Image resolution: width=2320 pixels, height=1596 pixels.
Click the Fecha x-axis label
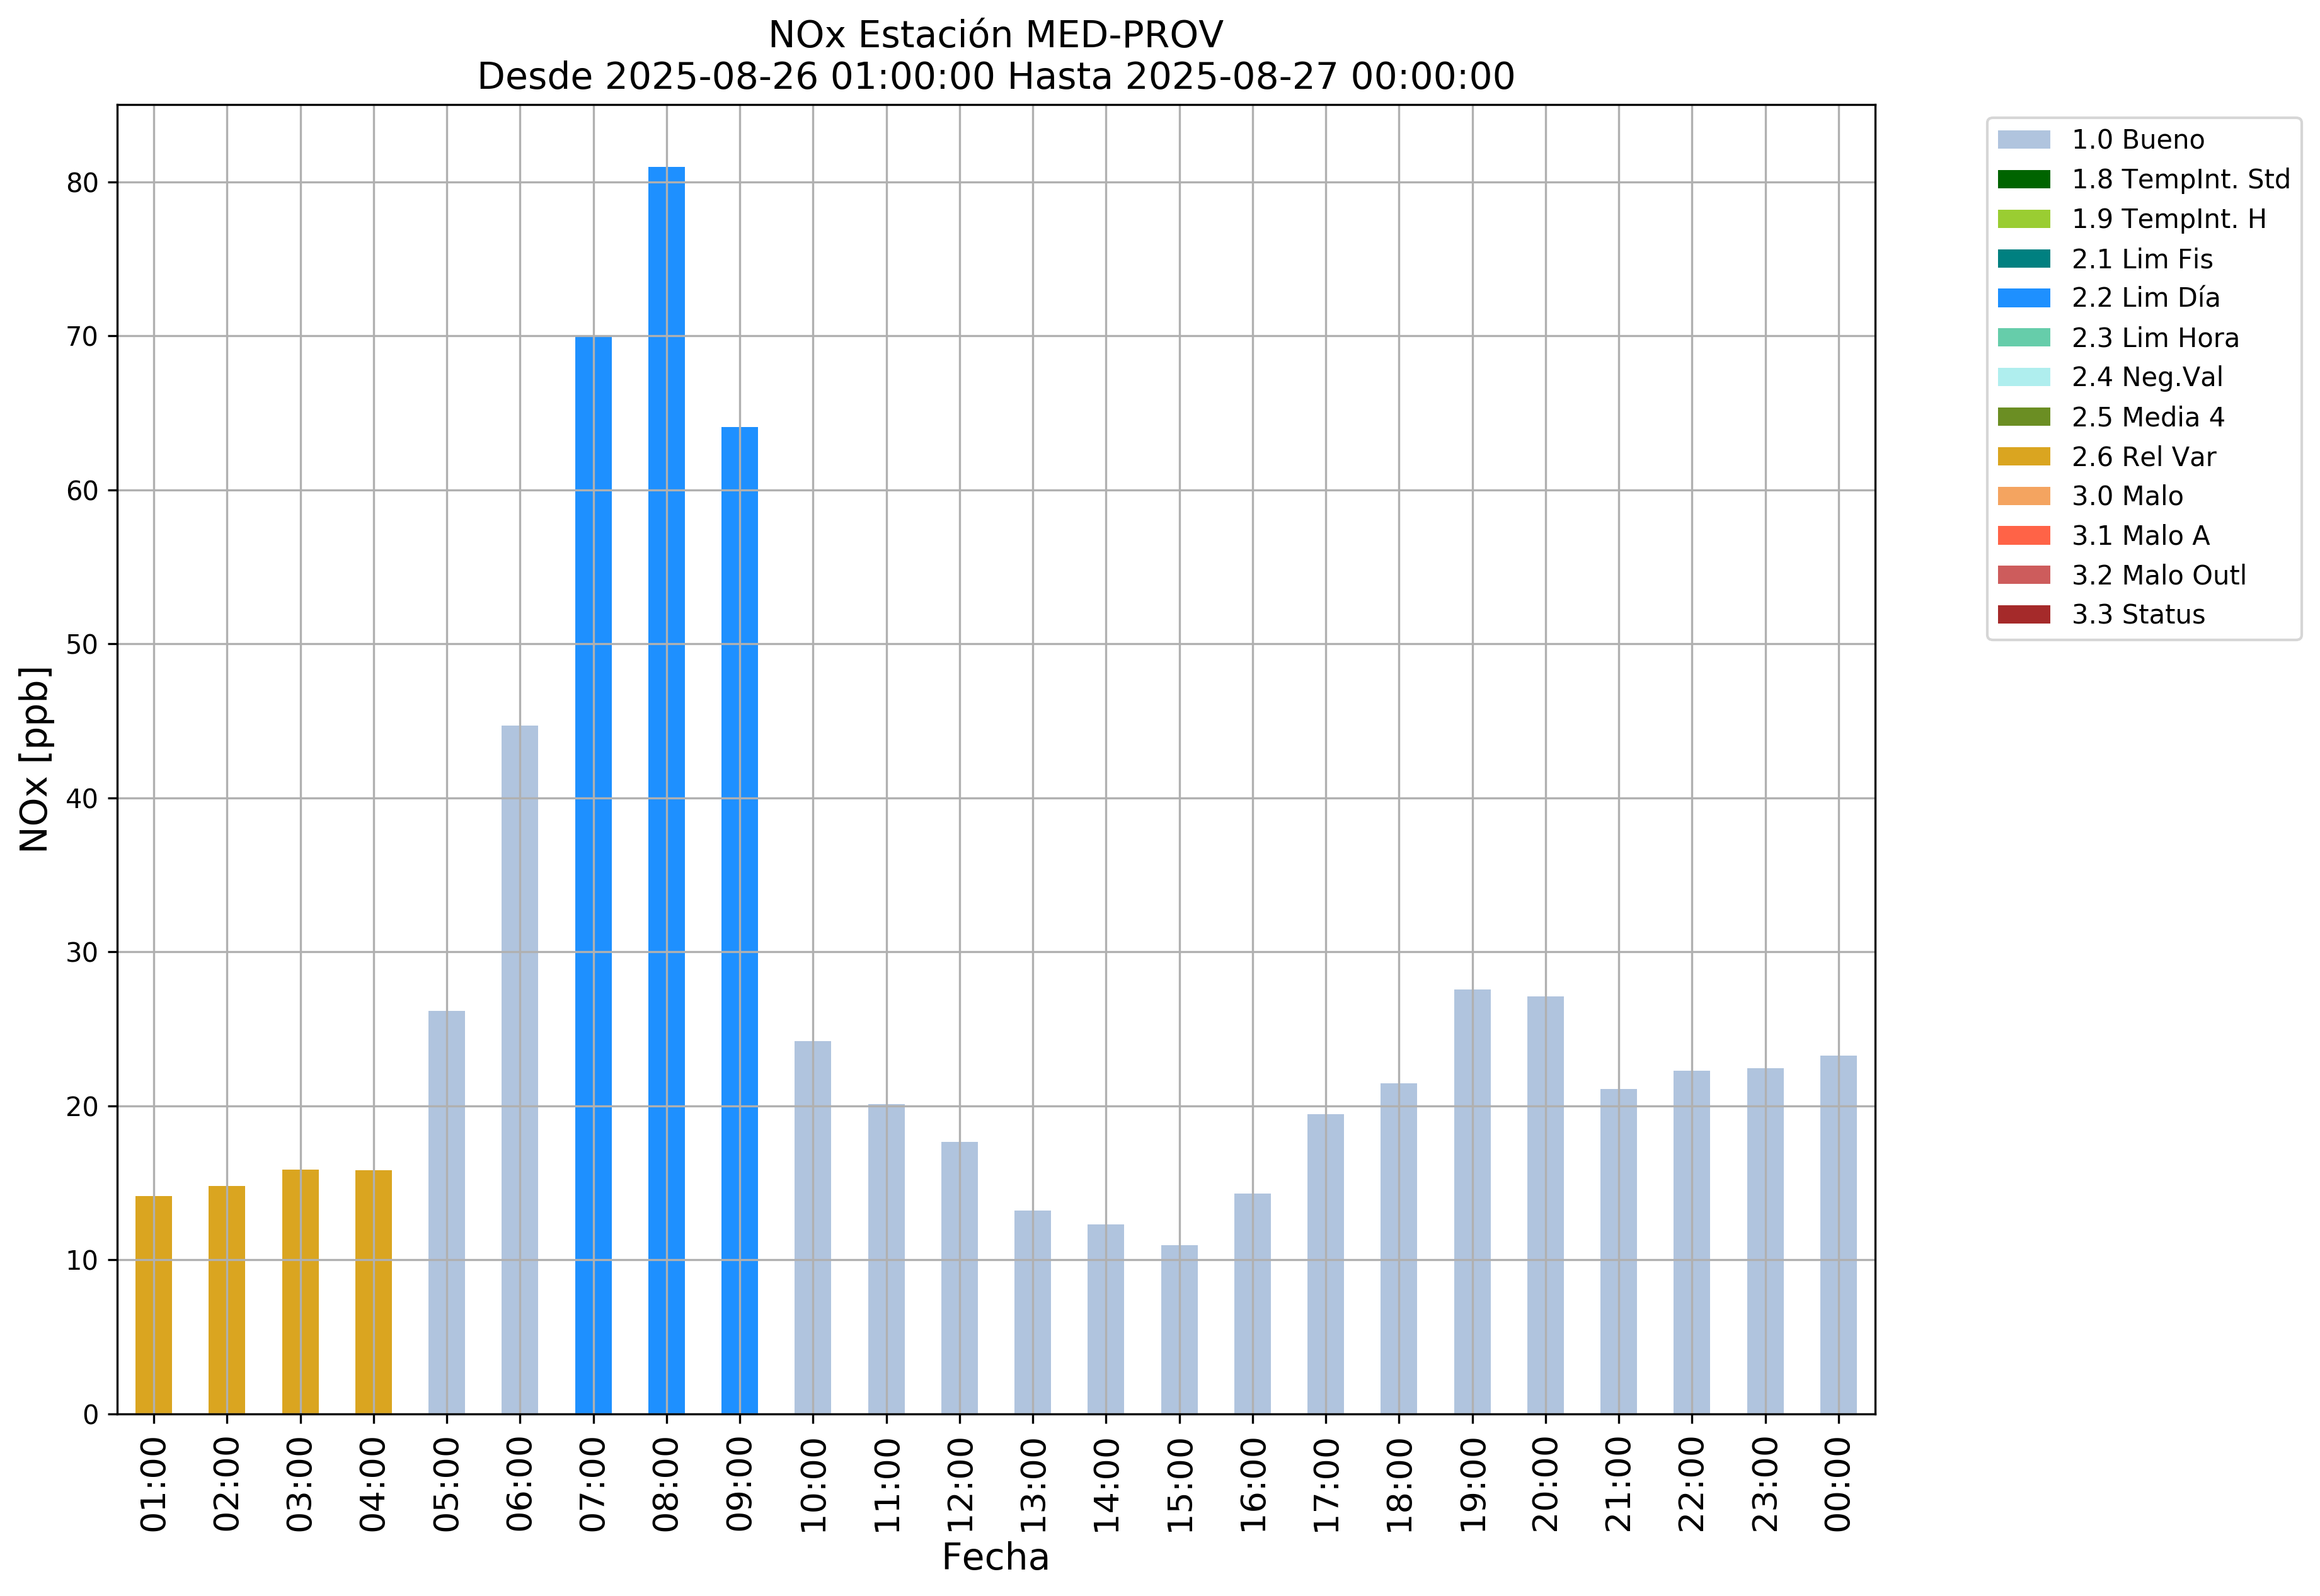pos(994,1558)
